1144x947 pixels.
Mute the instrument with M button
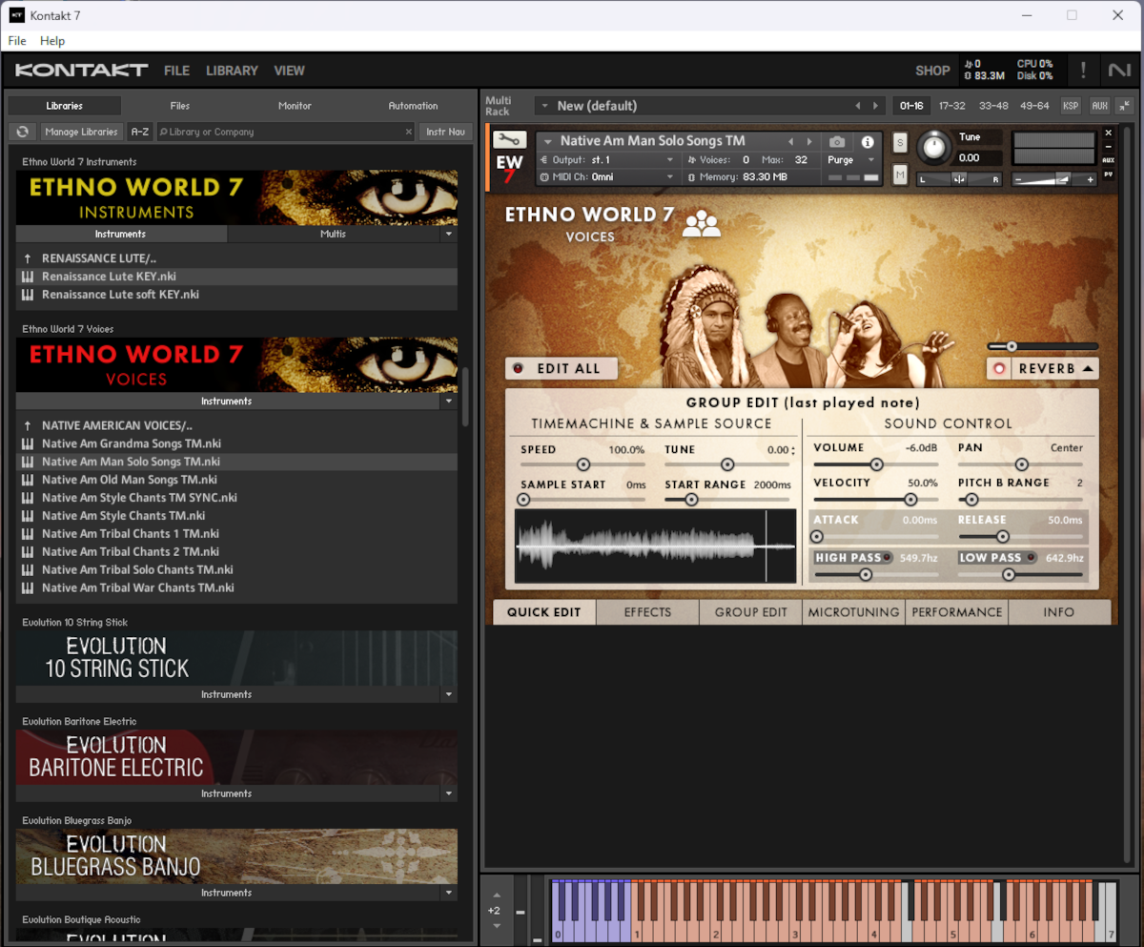tap(900, 175)
